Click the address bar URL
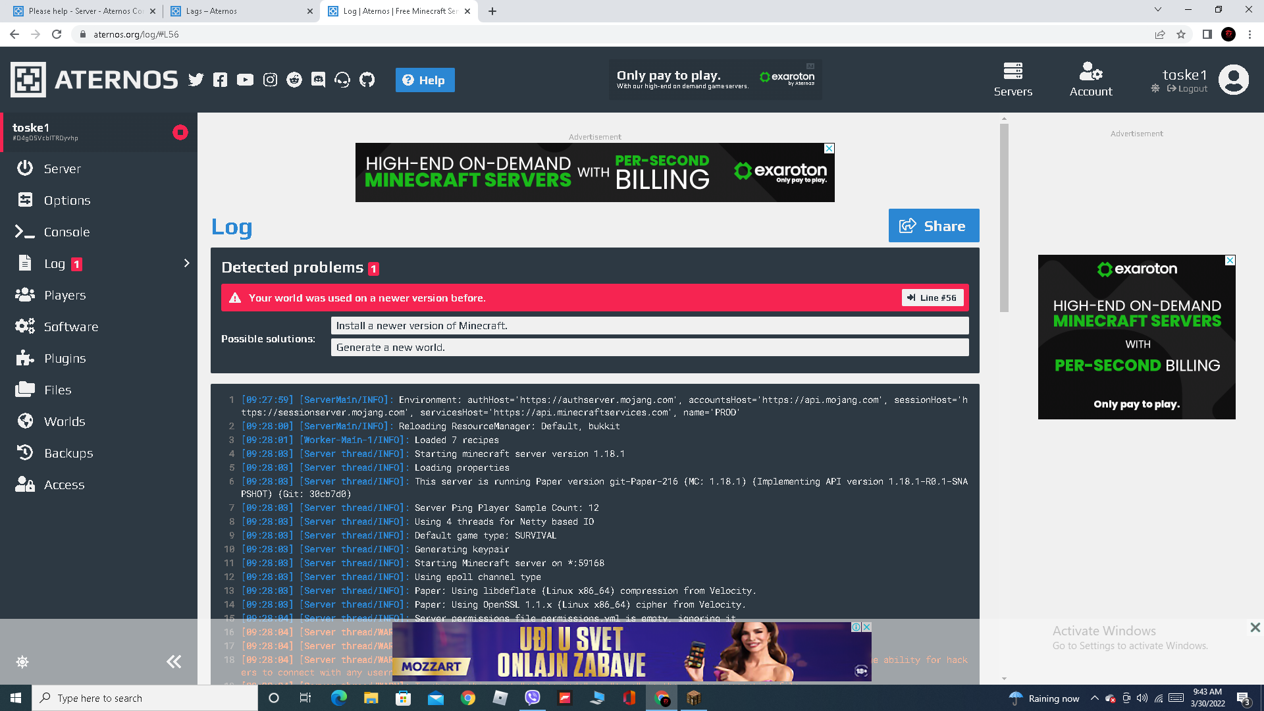This screenshot has width=1264, height=711. 136,34
